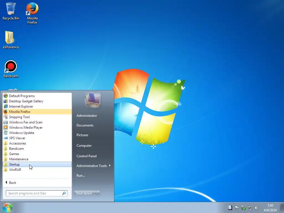
Task: Expand the Games folder
Action: pyautogui.click(x=37, y=154)
